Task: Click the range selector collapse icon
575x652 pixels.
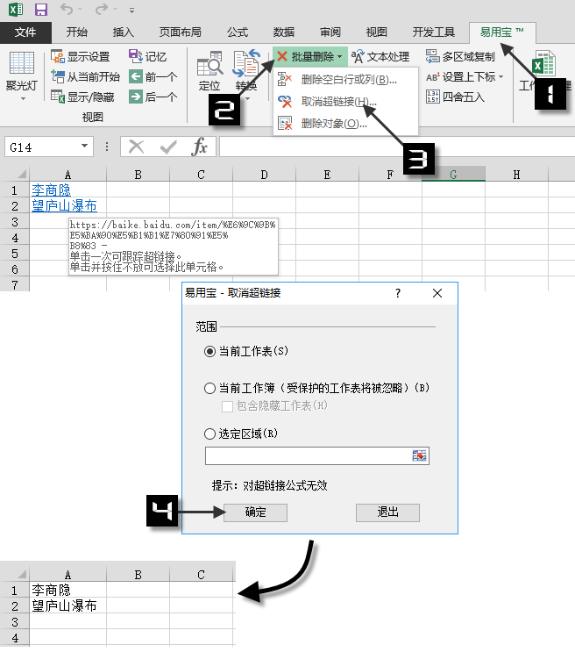Action: [420, 456]
